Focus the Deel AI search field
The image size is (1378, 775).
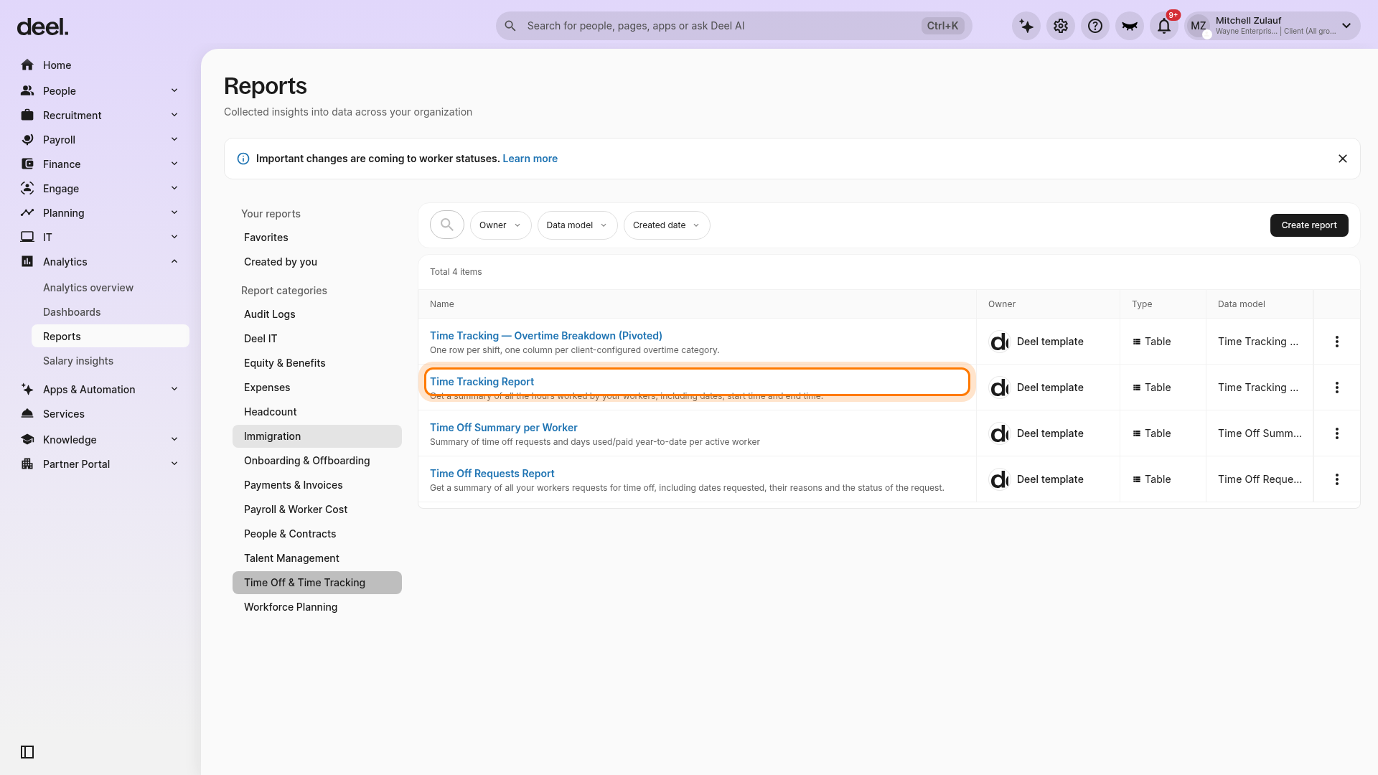(733, 26)
